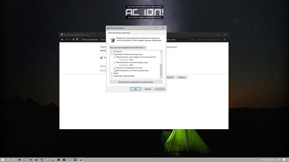Go up one level in Control Panel

(73, 40)
